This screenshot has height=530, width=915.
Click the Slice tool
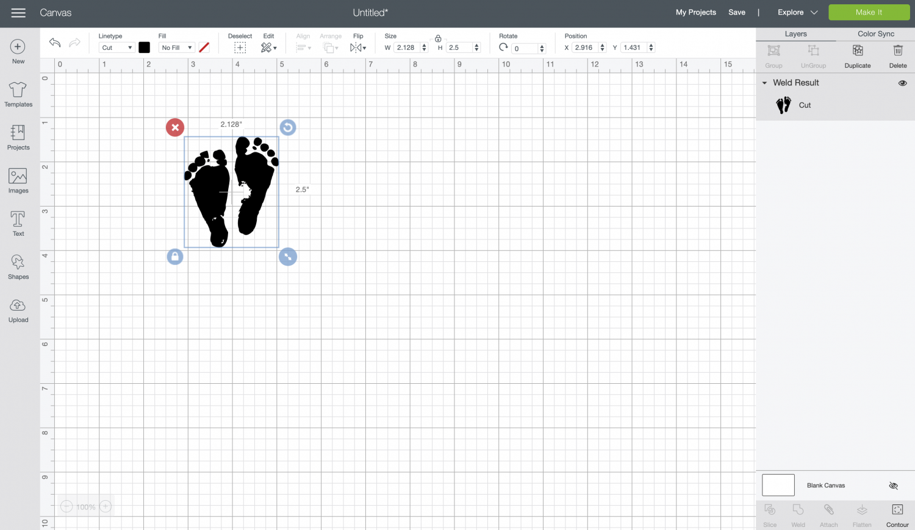pos(770,515)
